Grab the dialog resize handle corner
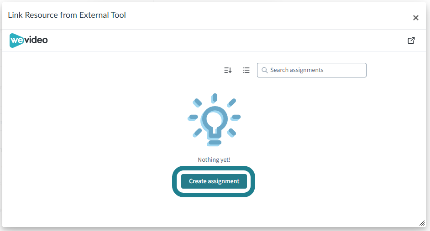This screenshot has width=430, height=231. 422,223
